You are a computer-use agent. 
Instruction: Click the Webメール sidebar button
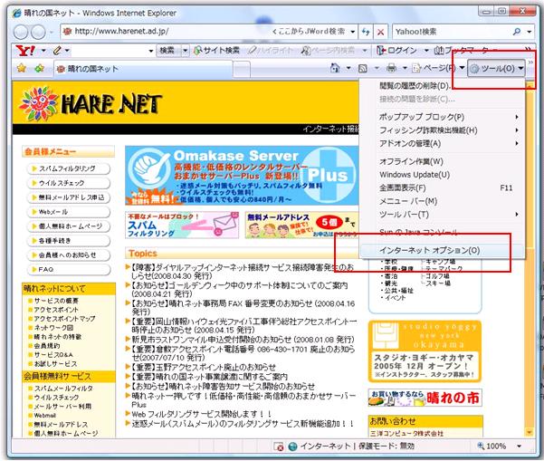(x=69, y=212)
